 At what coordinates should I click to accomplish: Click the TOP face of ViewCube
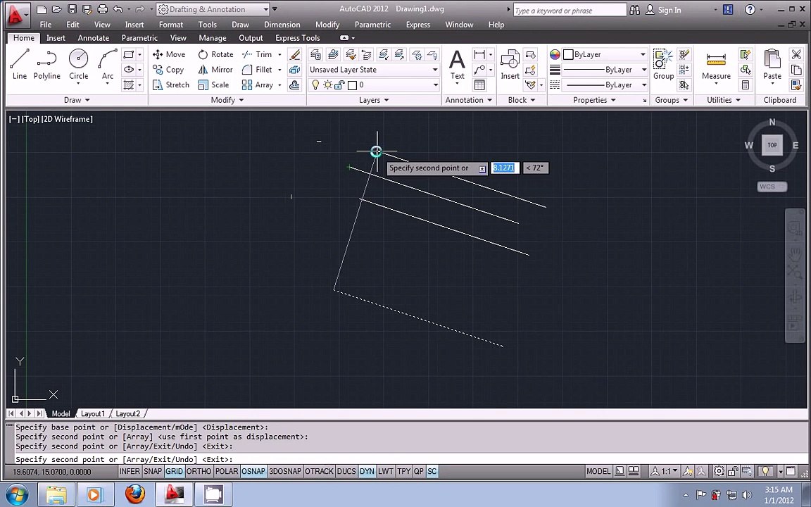click(772, 145)
